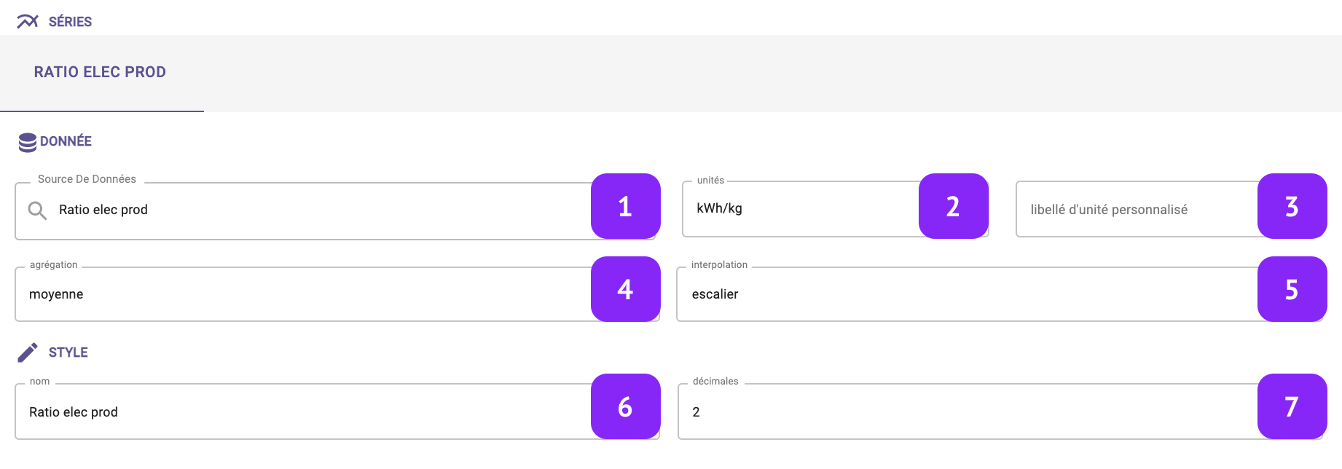Click the Donnée database icon

(28, 142)
